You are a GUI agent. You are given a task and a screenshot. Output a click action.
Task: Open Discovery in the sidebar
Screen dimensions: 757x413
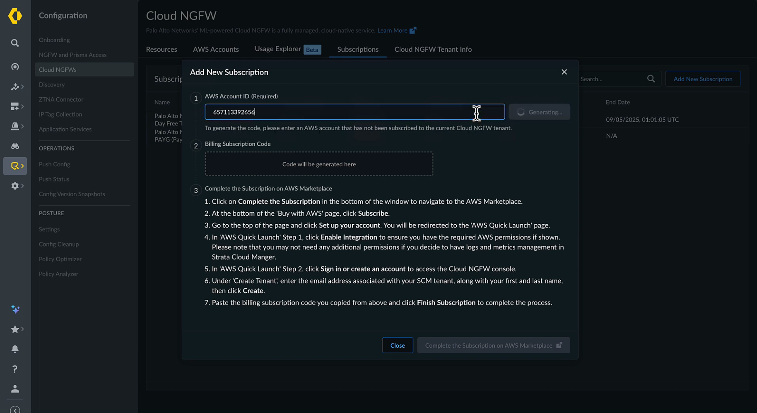(x=52, y=85)
